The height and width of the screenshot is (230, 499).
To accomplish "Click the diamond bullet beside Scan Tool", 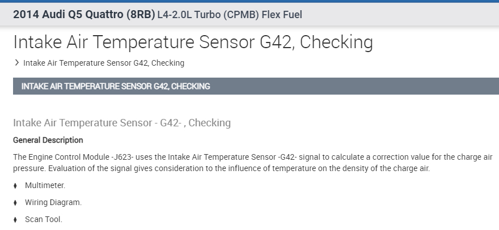I will 15,219.
